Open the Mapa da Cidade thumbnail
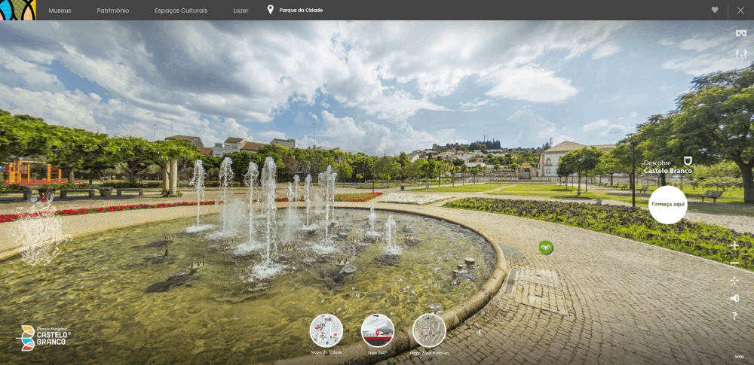The image size is (754, 365). click(x=326, y=330)
